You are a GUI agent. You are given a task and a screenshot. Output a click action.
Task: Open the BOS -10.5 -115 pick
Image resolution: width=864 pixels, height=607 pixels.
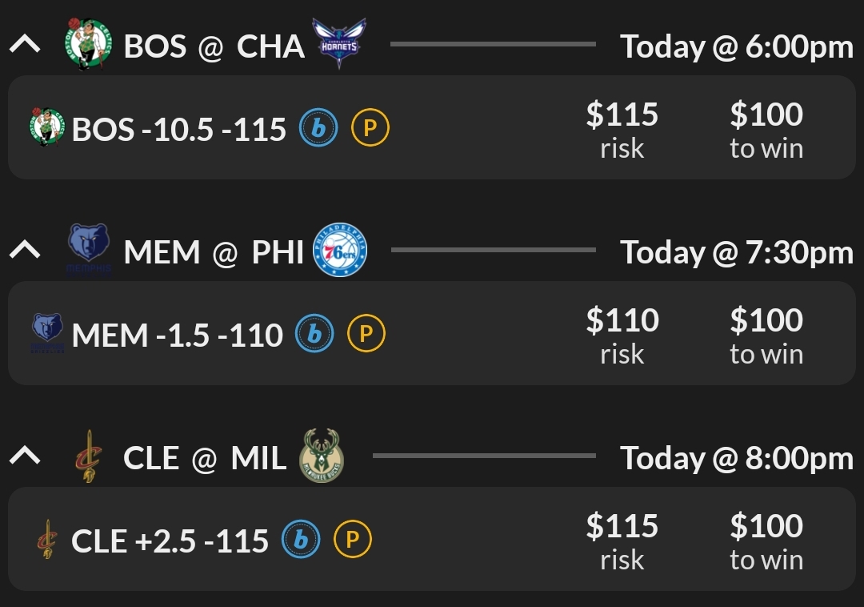pyautogui.click(x=179, y=129)
